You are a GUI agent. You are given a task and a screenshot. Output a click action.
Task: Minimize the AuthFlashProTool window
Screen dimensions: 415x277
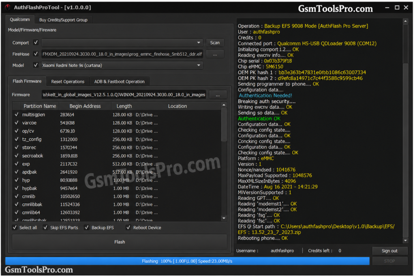(x=387, y=8)
